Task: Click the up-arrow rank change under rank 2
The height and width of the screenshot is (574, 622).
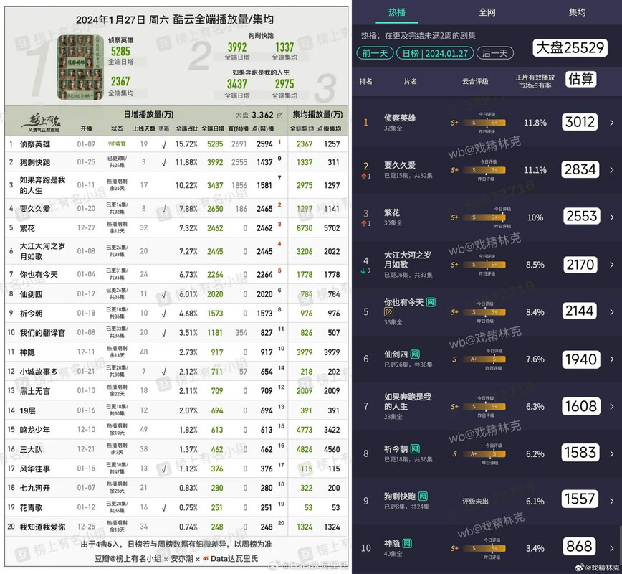Action: (365, 176)
